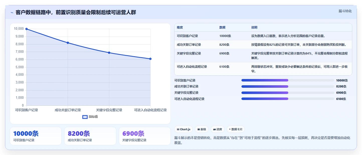Click the description starting 再排除状态冲突
This screenshot has height=155, width=362.
pyautogui.click(x=300, y=69)
